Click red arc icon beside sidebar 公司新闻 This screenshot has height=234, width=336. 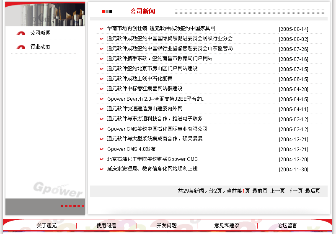click(x=21, y=33)
